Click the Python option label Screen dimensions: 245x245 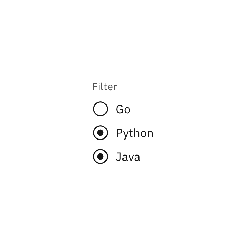point(134,133)
